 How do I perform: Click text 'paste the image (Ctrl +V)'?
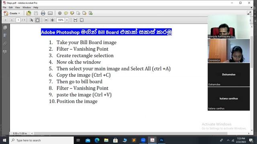[84, 95]
